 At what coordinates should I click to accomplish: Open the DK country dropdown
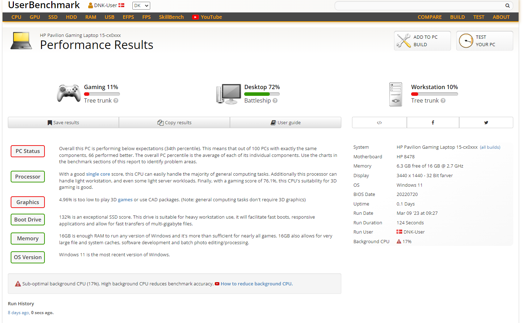pyautogui.click(x=141, y=6)
